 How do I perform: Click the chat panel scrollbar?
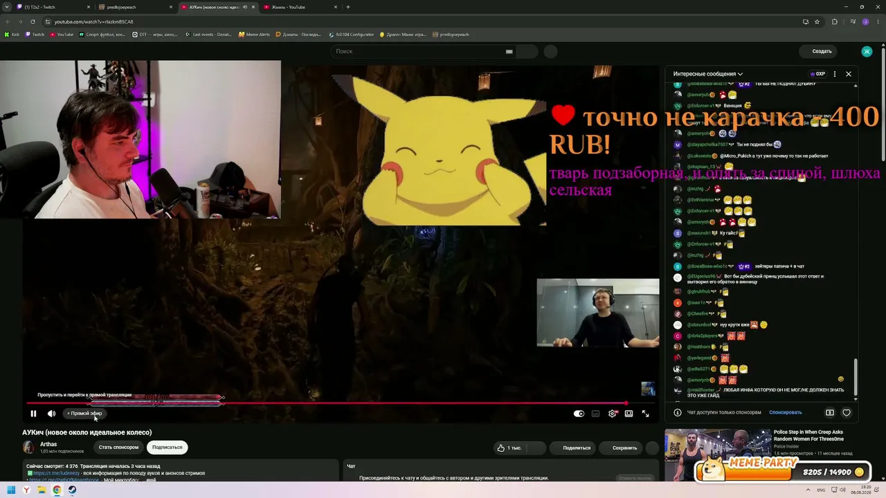(x=856, y=377)
